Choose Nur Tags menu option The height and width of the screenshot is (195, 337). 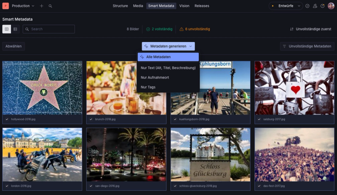coord(168,87)
